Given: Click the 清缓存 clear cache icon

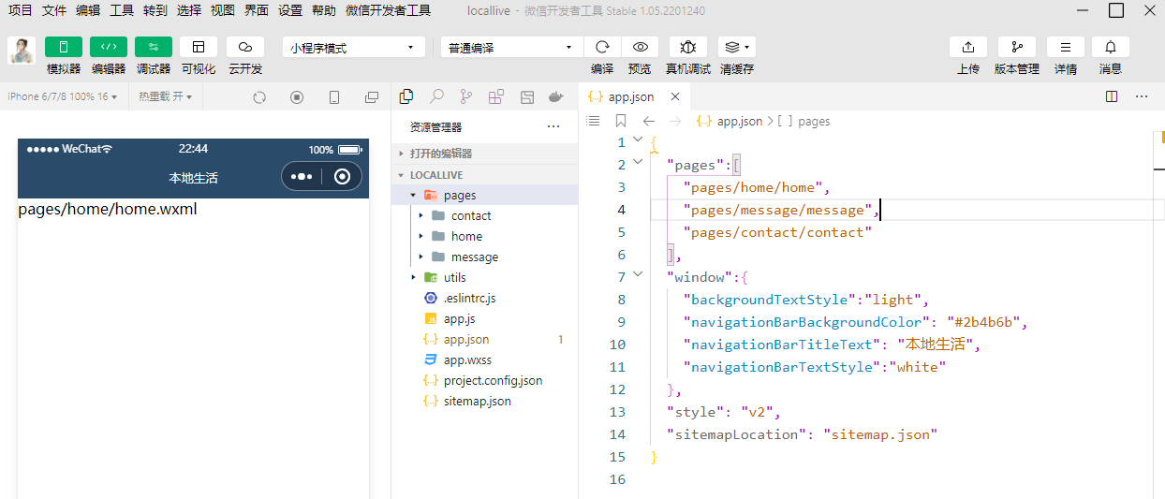Looking at the screenshot, I should point(736,47).
